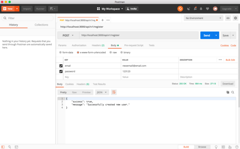Open the Params request tab
Screen dimensions: 240x149
[62, 45]
